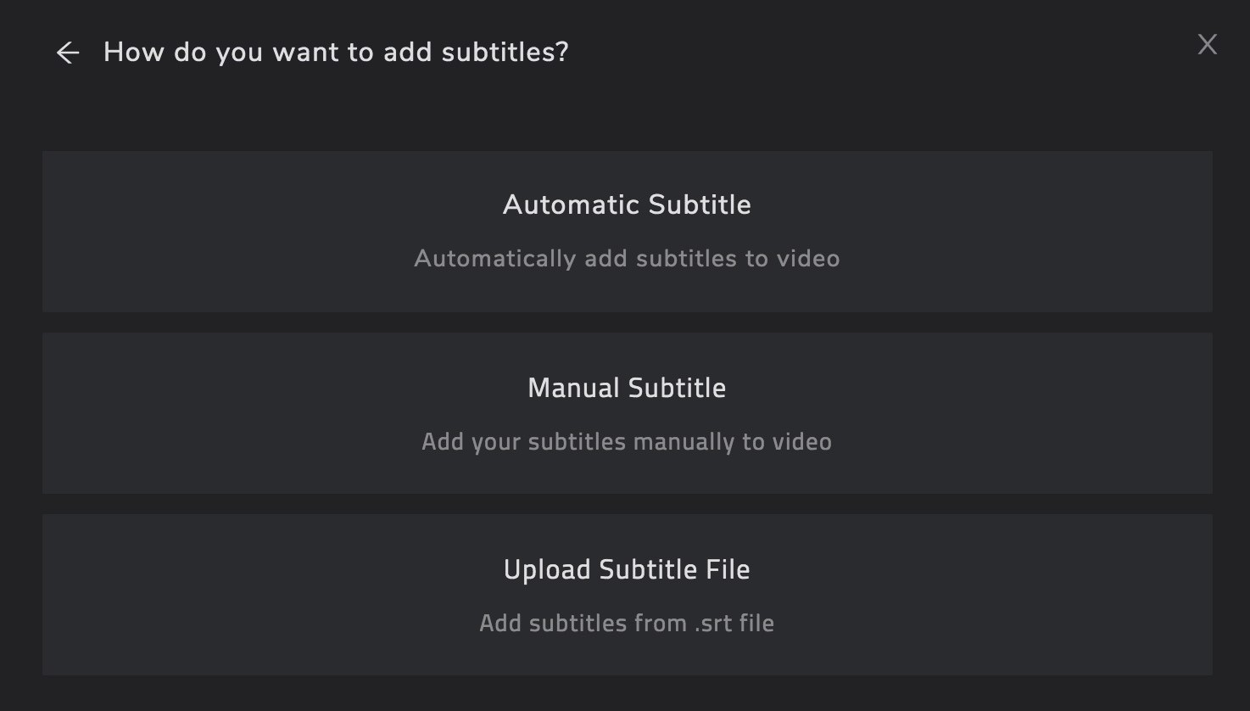The image size is (1250, 711).
Task: Choose the Manual Subtitle option
Action: 627,413
